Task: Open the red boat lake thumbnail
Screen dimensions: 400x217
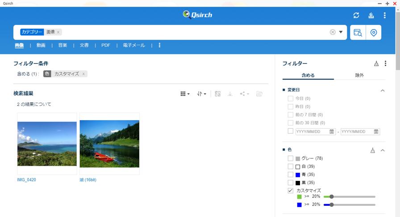Action: (109, 144)
